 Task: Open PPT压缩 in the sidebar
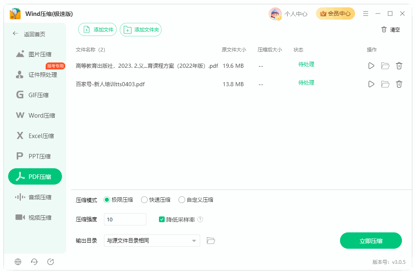click(x=35, y=156)
